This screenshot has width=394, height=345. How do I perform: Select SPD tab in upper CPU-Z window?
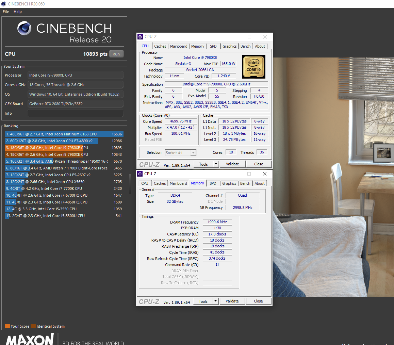coord(213,46)
